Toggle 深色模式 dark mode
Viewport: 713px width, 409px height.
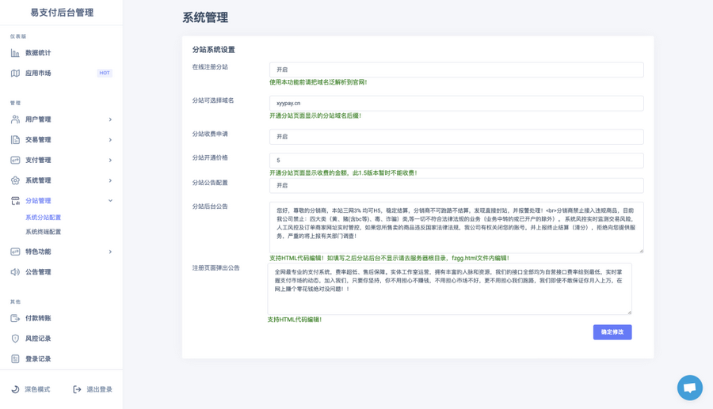coord(31,389)
